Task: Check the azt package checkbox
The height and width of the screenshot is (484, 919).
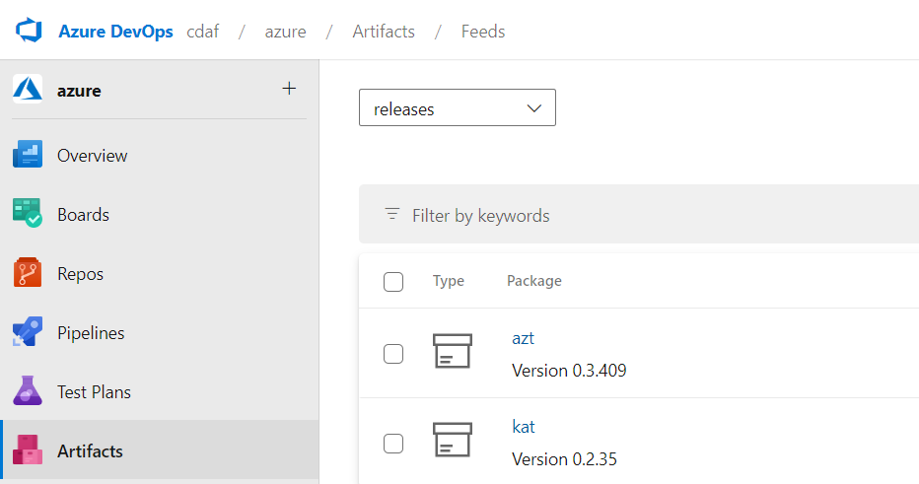Action: pyautogui.click(x=393, y=354)
